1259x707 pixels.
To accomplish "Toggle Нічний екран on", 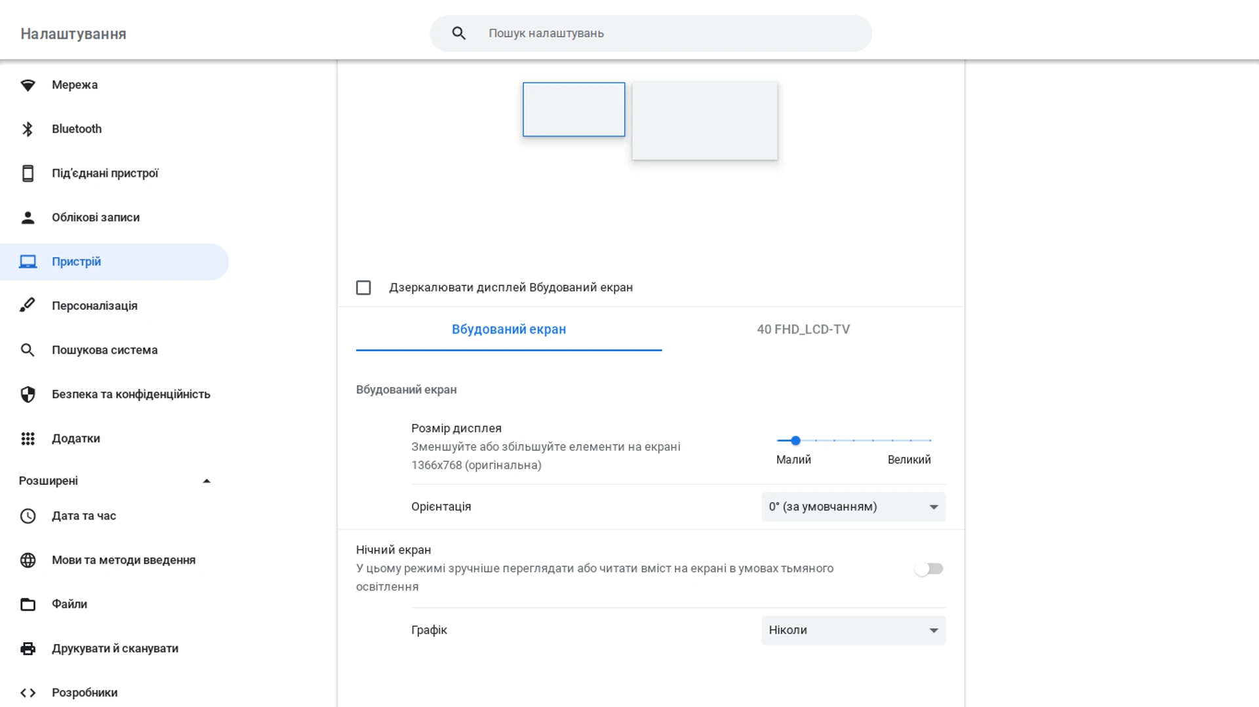I will coord(929,568).
